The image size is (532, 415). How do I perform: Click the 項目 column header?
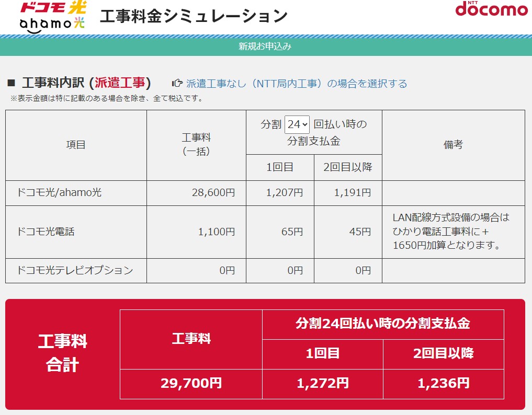(76, 145)
